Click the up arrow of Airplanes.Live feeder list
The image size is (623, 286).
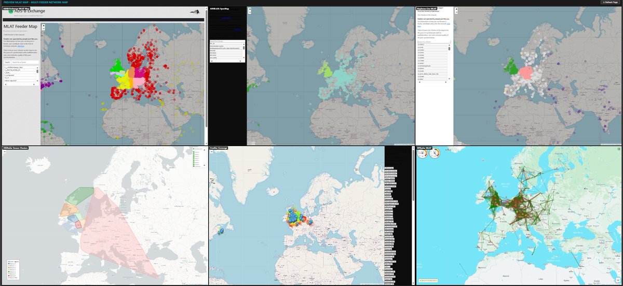[x=449, y=45]
